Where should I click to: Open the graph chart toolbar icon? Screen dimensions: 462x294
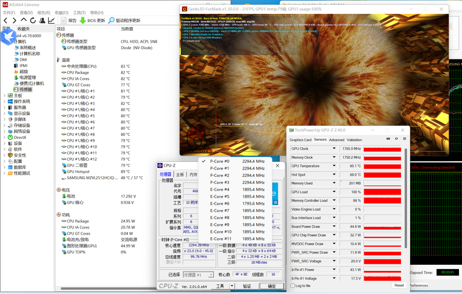tap(51, 20)
